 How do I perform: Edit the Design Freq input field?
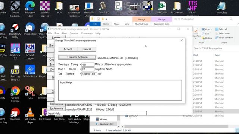[88, 64]
